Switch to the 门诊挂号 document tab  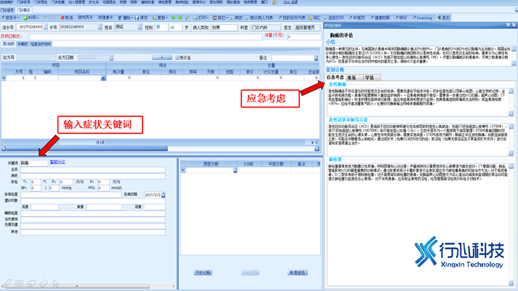tap(7, 10)
